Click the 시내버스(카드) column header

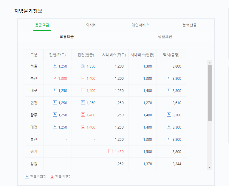pyautogui.click(x=114, y=55)
